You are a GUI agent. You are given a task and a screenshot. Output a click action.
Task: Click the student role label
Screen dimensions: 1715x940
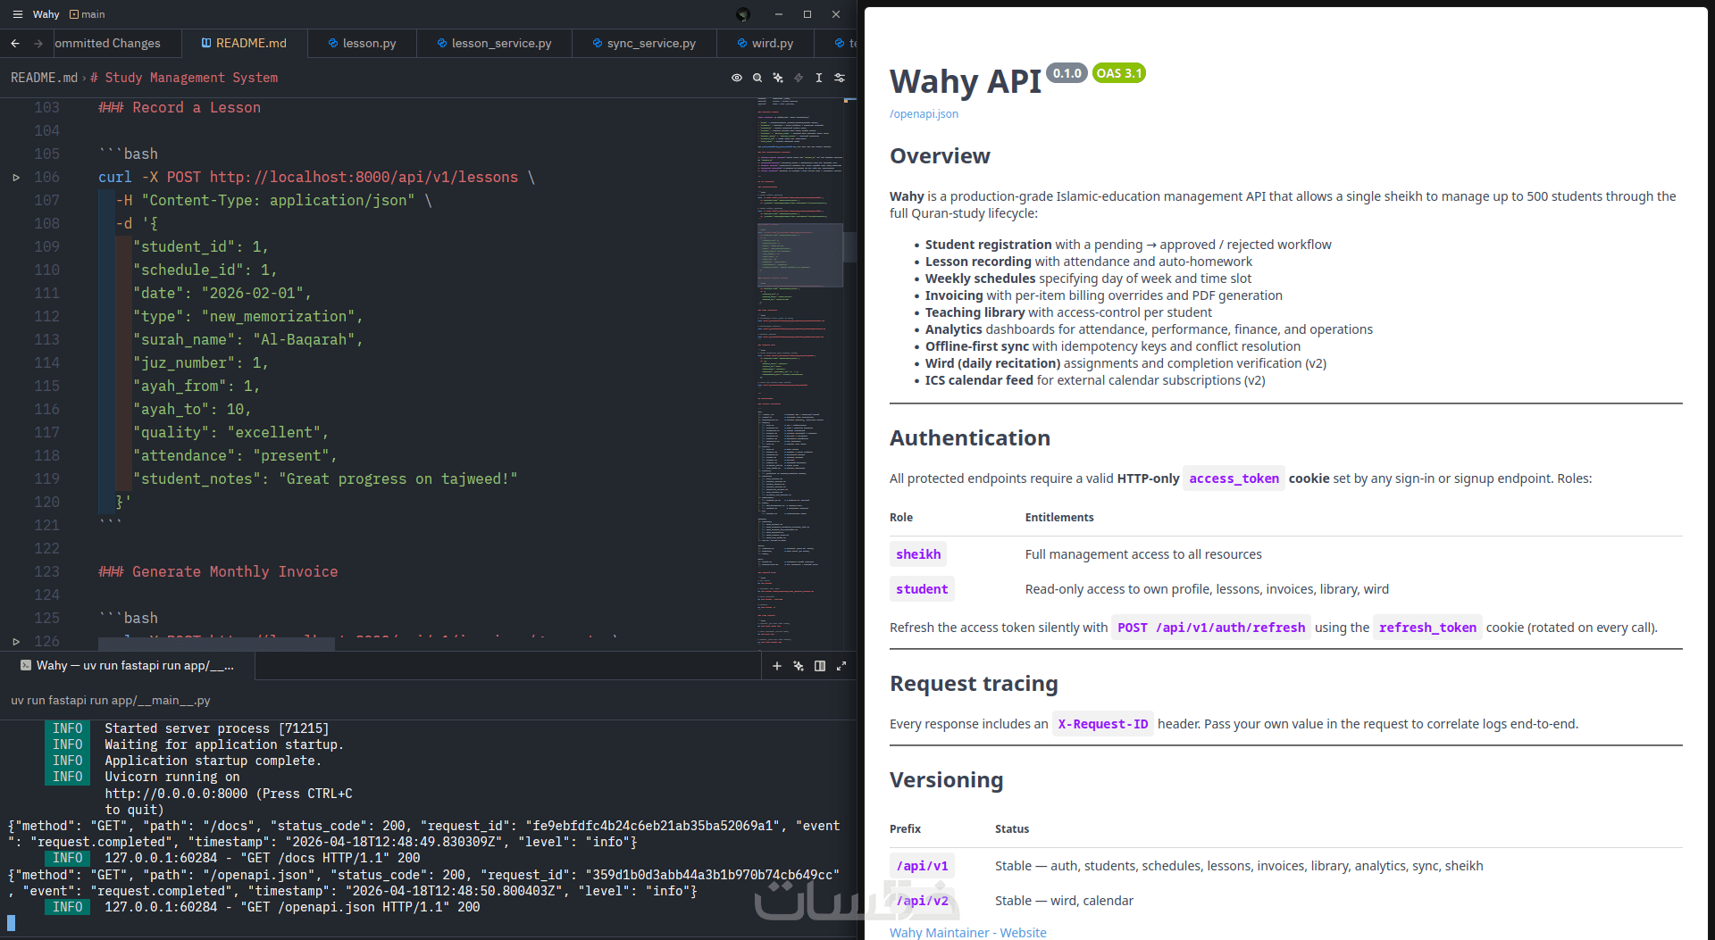coord(922,589)
